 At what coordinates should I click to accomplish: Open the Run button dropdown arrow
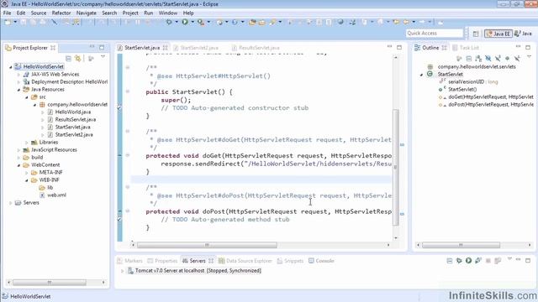[x=193, y=23]
